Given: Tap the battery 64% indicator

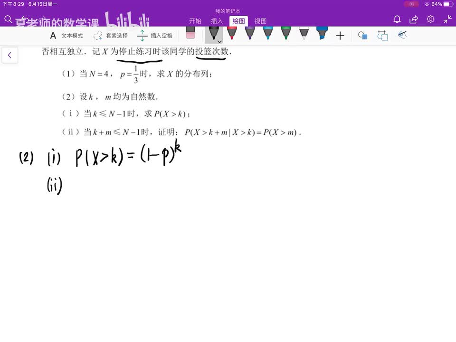Looking at the screenshot, I should click(x=442, y=4).
